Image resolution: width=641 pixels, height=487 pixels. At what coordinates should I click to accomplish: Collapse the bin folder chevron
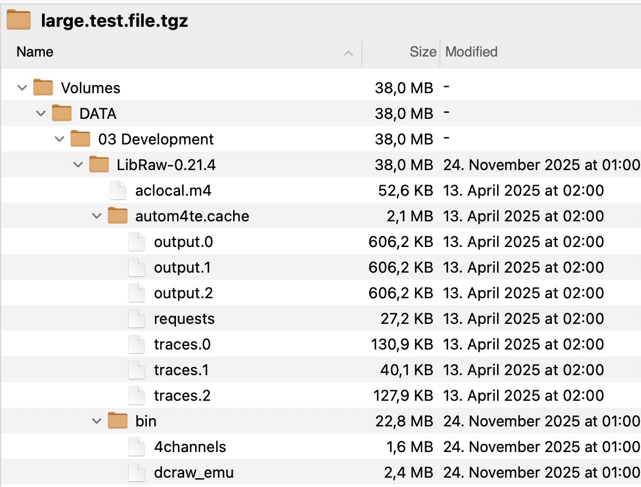tap(97, 421)
